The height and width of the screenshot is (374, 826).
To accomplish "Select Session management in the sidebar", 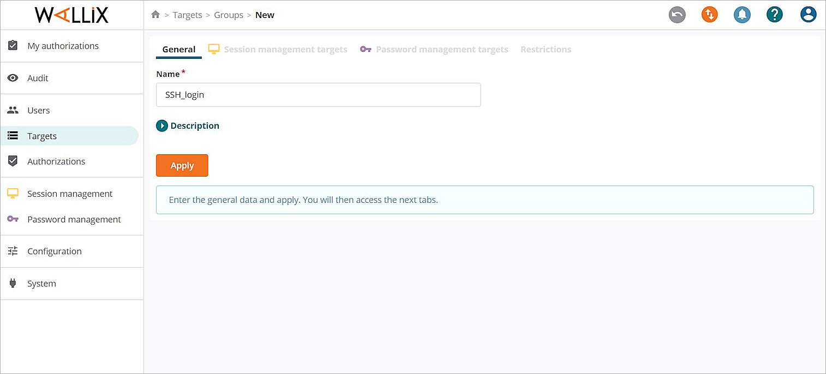I will click(x=69, y=194).
